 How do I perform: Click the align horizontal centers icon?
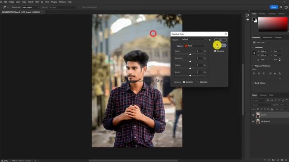(259, 73)
